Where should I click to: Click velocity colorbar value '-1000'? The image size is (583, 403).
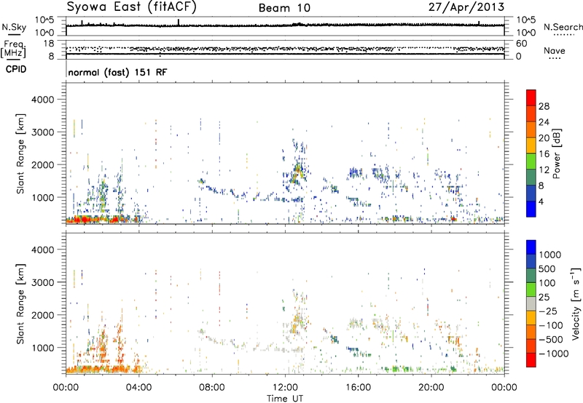point(553,354)
